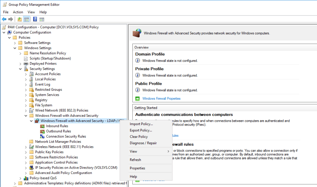The height and width of the screenshot is (187, 317).
Task: Click the Show/Hide Action Pane icon
Action: pyautogui.click(x=42, y=19)
